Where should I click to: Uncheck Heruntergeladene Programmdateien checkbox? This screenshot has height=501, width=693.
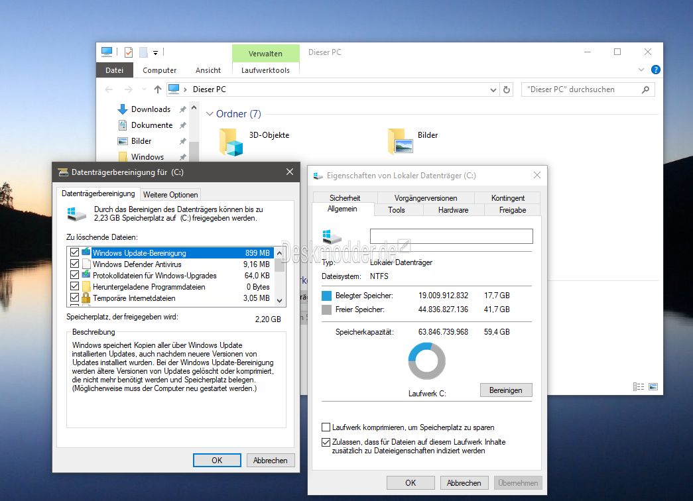(x=75, y=286)
